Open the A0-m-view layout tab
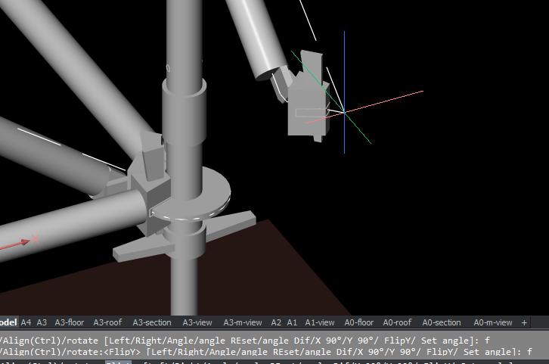Image resolution: width=549 pixels, height=364 pixels. [492, 322]
